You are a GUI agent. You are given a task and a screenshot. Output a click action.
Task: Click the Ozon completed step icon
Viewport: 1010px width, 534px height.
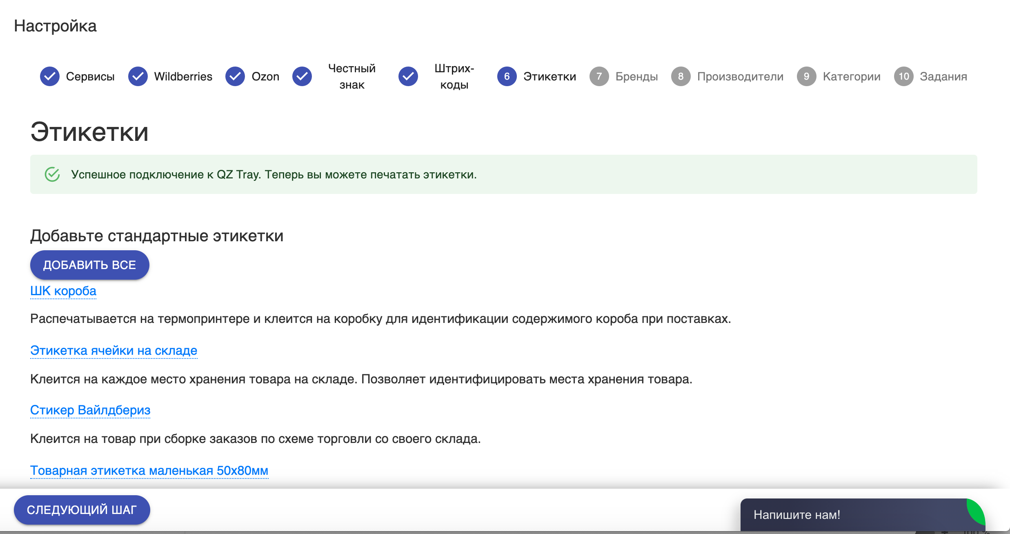coord(234,76)
